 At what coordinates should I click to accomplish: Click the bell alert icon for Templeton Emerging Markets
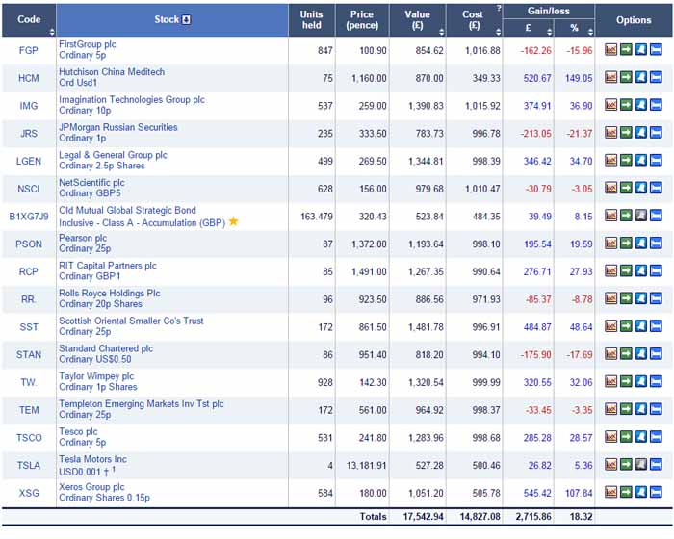[641, 409]
